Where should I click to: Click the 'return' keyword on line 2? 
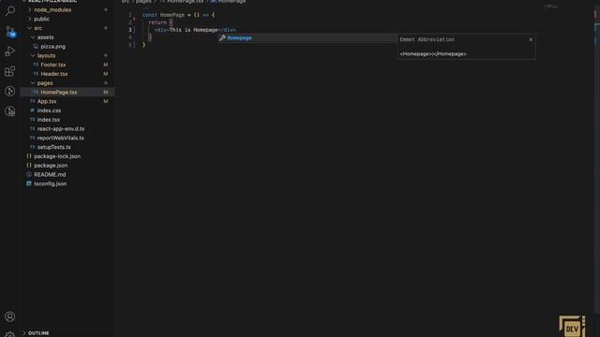pos(157,22)
